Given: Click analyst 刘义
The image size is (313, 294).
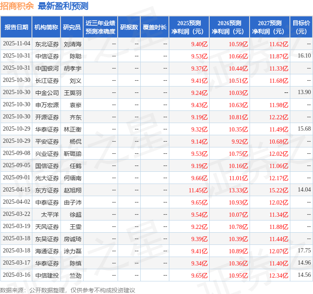Looking at the screenshot, I should click(76, 81).
